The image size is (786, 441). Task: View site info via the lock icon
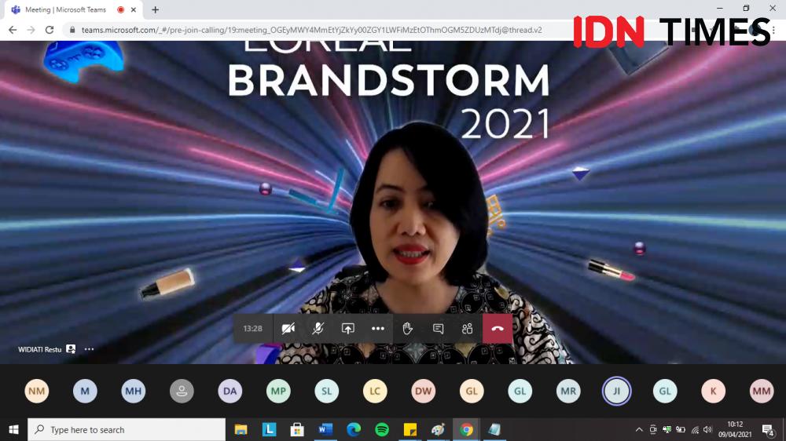[x=72, y=30]
